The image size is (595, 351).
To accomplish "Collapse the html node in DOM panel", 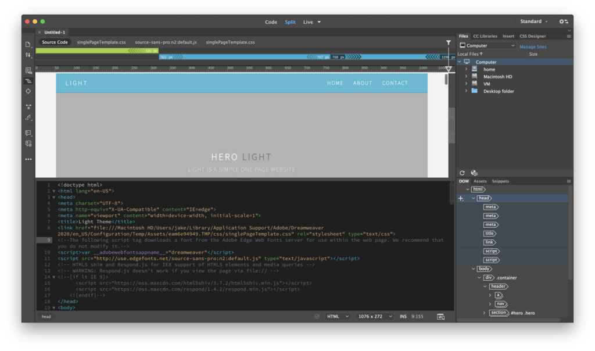I will [x=468, y=189].
